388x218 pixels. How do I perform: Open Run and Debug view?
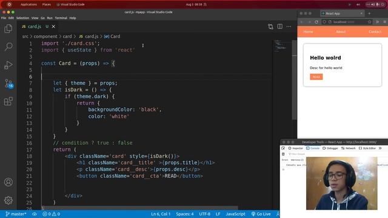[8, 65]
